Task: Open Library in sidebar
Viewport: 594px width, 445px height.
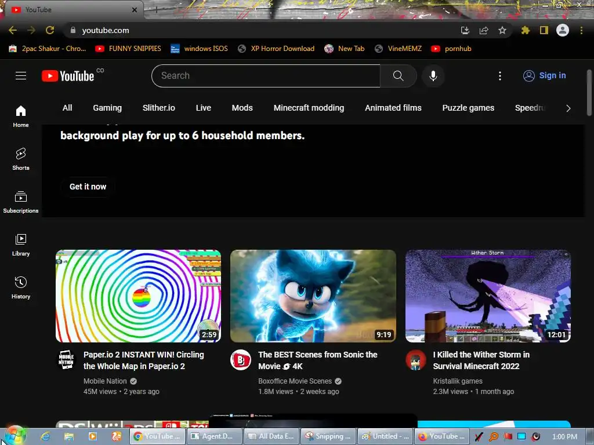Action: (21, 245)
